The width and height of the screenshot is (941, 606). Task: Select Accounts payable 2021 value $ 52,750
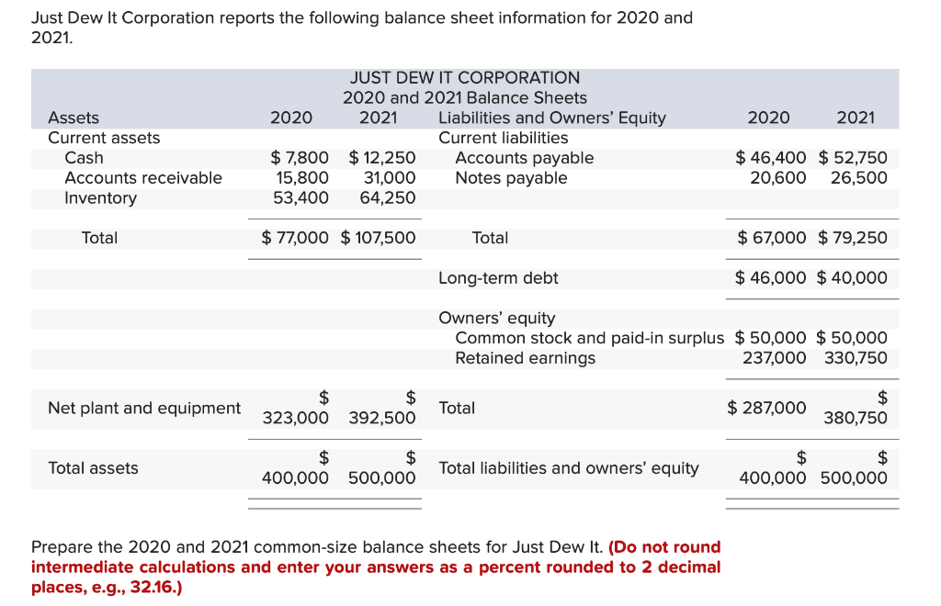tap(853, 158)
